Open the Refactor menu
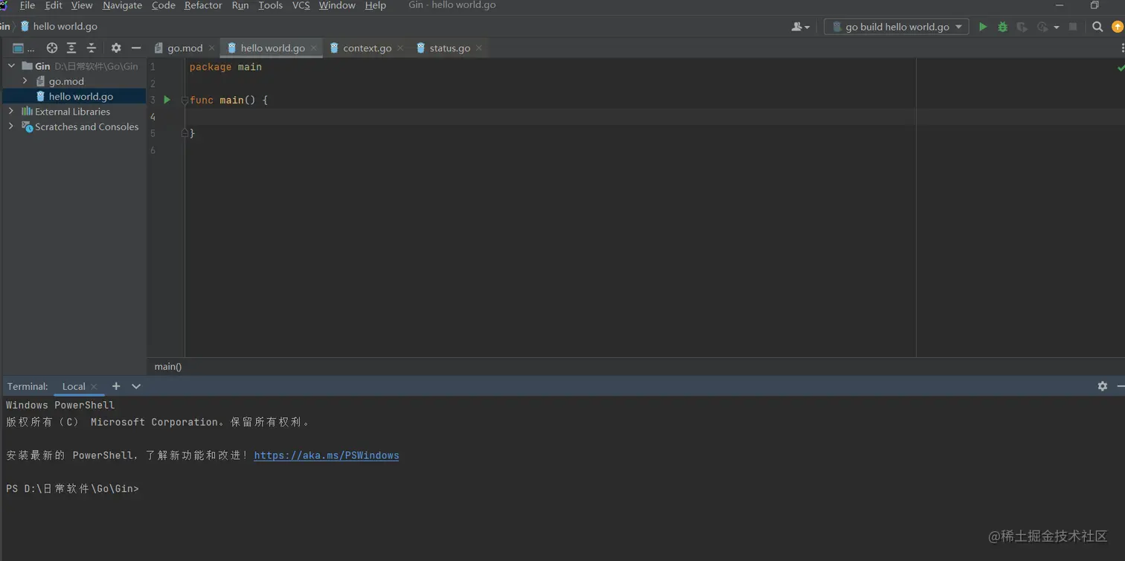The width and height of the screenshot is (1125, 561). (x=203, y=5)
